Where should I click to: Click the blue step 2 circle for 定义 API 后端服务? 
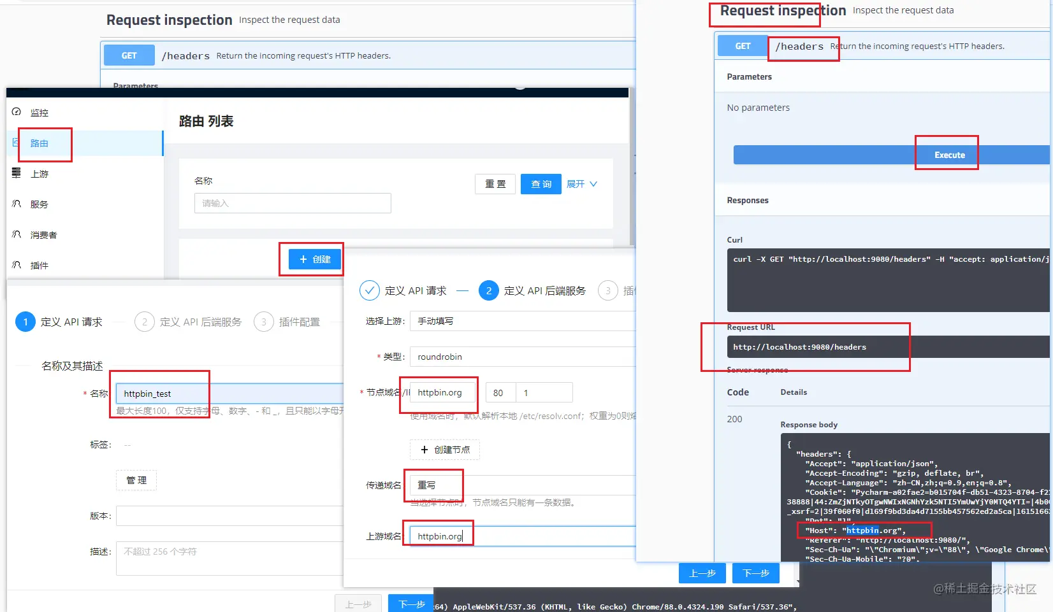(x=489, y=290)
